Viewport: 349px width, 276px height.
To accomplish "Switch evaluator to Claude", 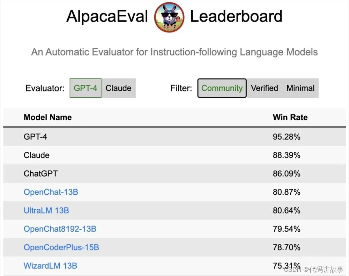I will (118, 88).
